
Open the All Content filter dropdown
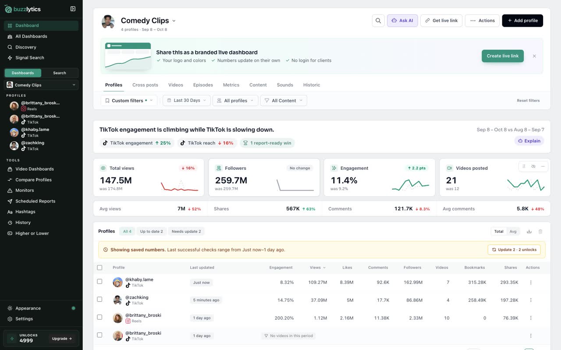(x=284, y=101)
